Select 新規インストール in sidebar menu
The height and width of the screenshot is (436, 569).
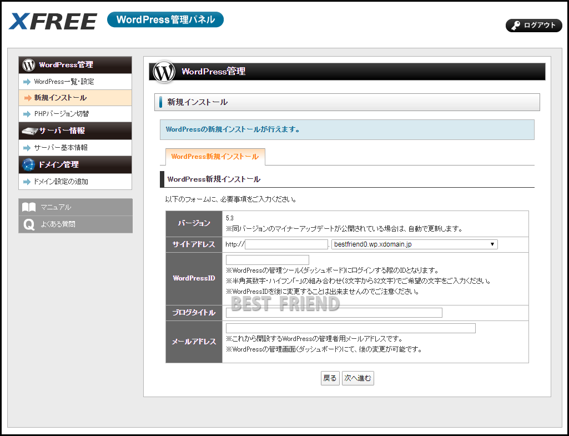click(x=75, y=98)
